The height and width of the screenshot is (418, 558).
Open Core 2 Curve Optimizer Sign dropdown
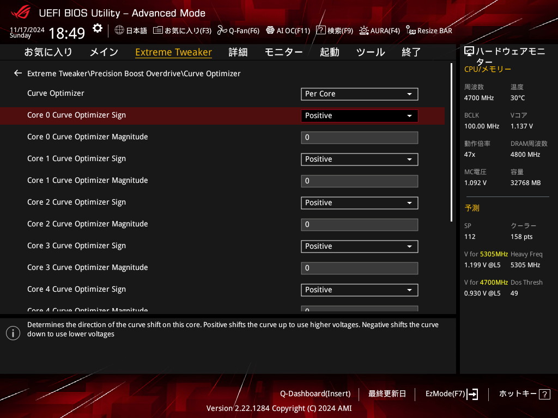pyautogui.click(x=360, y=203)
